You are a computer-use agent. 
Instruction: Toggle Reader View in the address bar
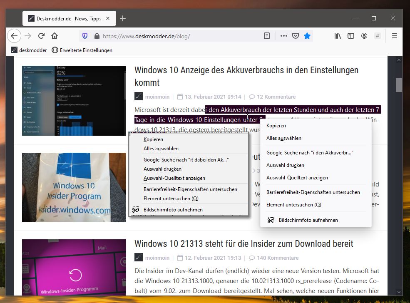267,36
